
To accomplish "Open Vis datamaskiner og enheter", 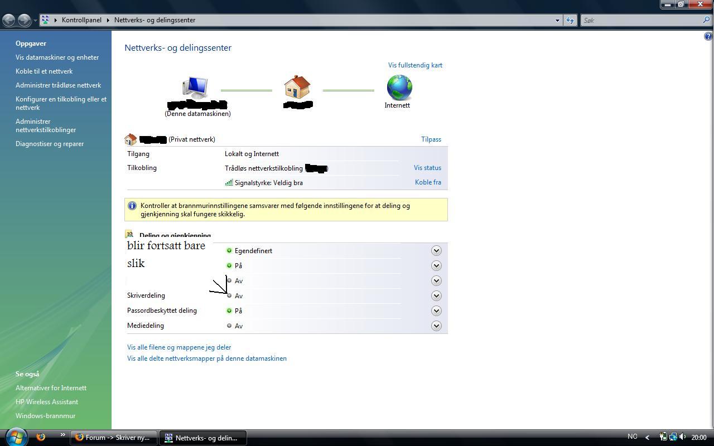I will (57, 57).
